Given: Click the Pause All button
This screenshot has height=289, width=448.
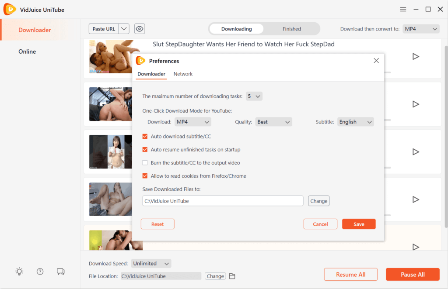Looking at the screenshot, I should [x=413, y=275].
